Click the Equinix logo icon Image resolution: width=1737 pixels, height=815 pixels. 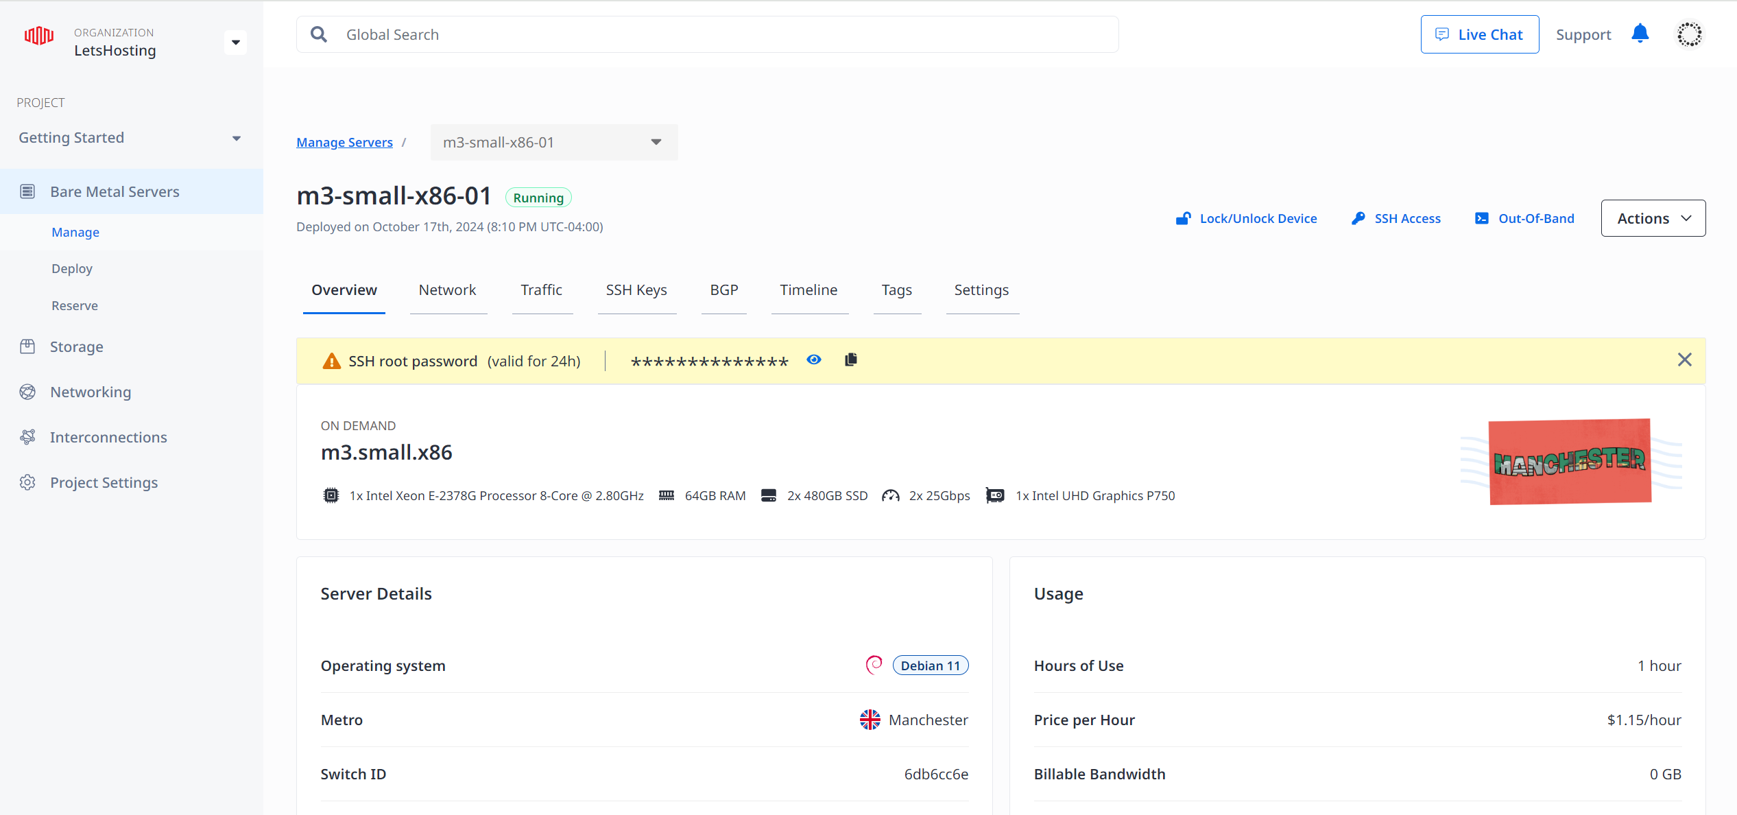pos(39,36)
